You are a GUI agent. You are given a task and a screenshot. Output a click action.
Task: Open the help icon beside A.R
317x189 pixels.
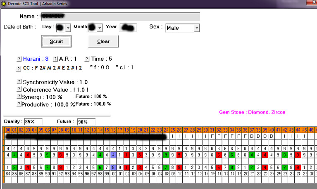pos(55,59)
